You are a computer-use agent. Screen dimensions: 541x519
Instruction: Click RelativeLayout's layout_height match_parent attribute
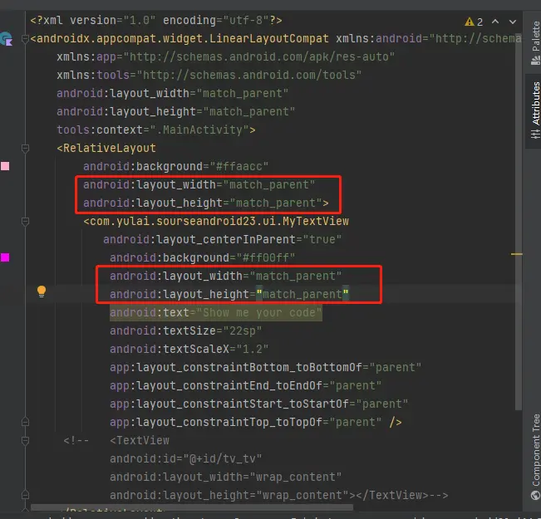[x=205, y=203]
